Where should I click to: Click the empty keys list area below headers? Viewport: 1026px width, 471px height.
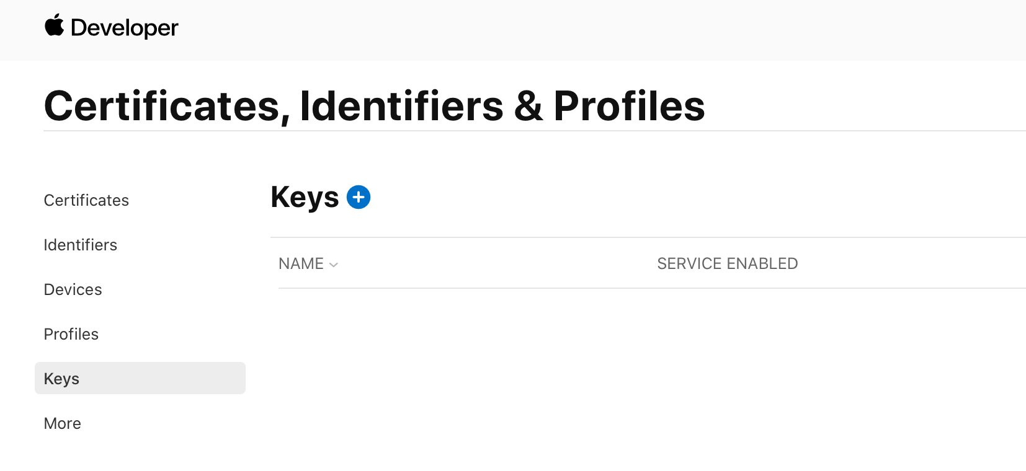tap(648, 372)
